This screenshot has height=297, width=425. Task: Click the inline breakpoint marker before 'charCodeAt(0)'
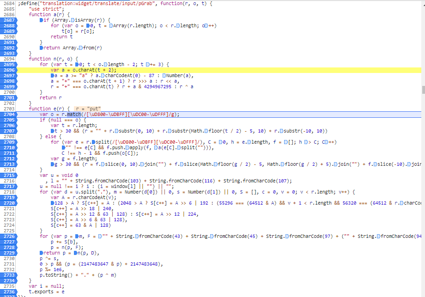[103, 76]
